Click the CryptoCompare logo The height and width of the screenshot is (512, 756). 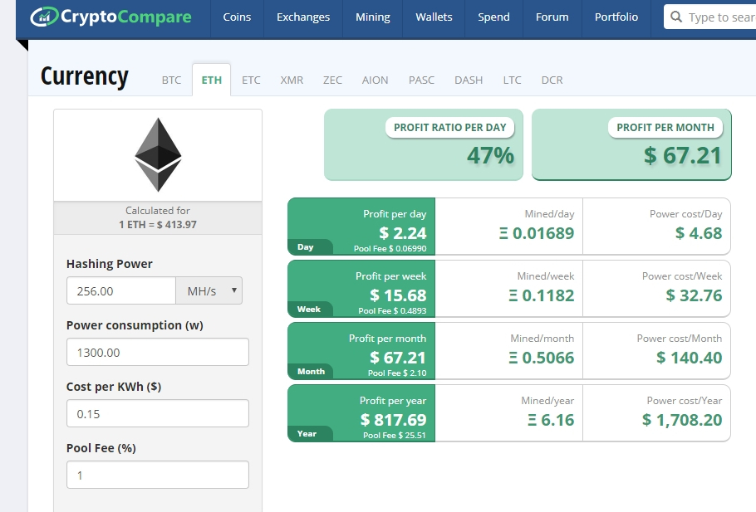(110, 17)
